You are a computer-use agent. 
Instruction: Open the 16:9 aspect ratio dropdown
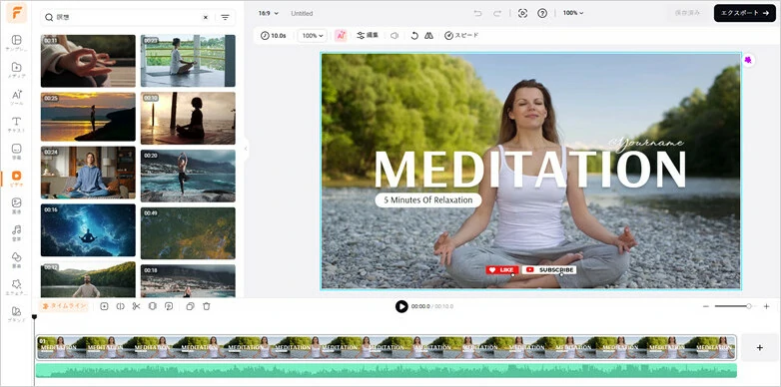click(269, 13)
